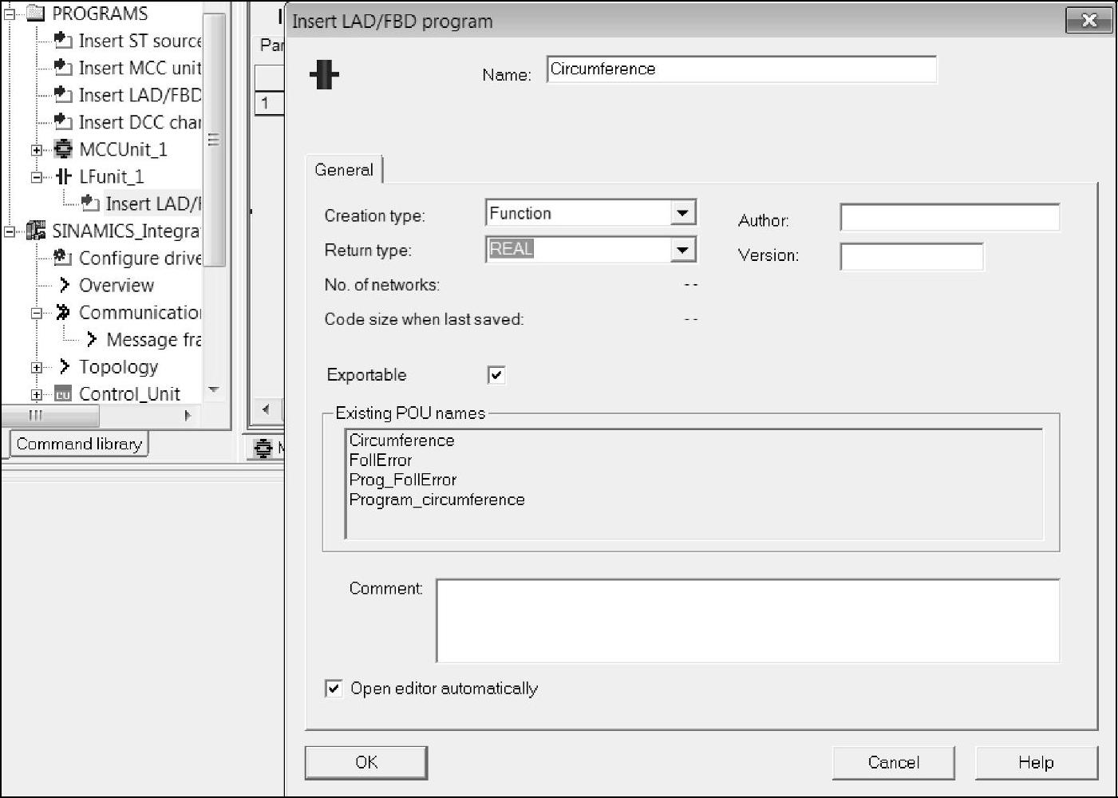The width and height of the screenshot is (1118, 798).
Task: Collapse the Communication tree node
Action: pos(37,313)
